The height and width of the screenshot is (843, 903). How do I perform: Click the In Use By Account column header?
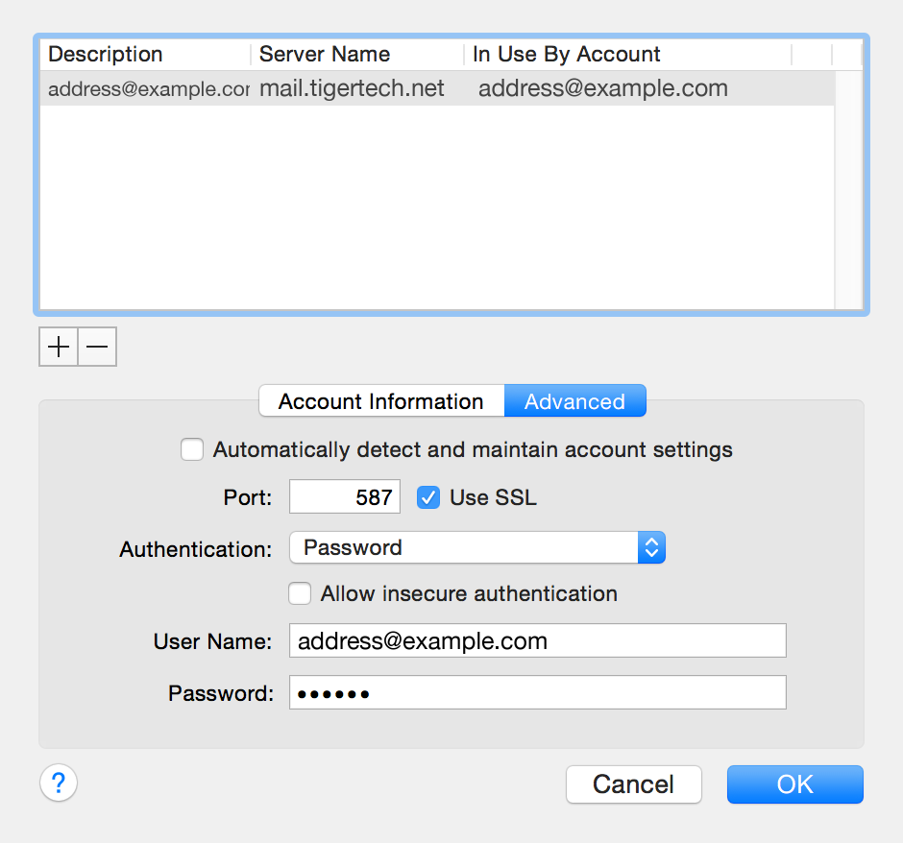566,54
